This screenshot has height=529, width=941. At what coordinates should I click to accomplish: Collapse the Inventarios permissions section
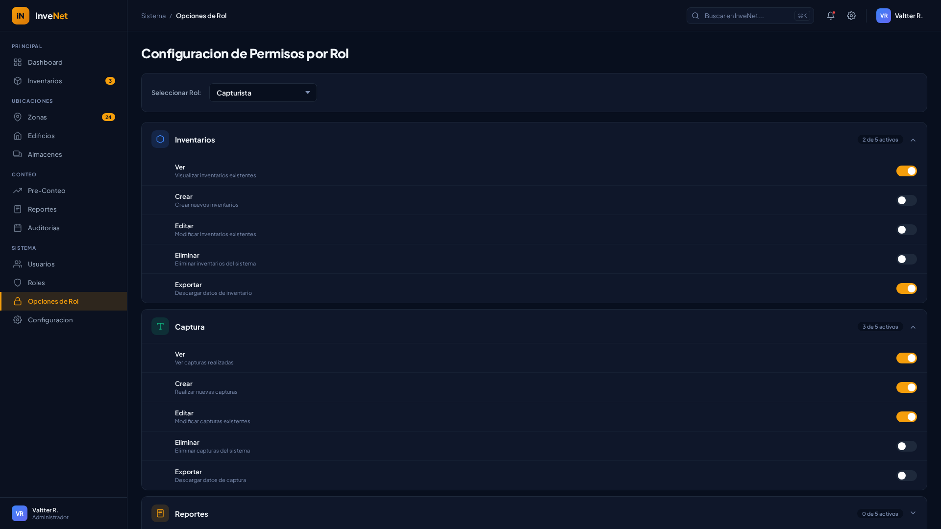[913, 140]
